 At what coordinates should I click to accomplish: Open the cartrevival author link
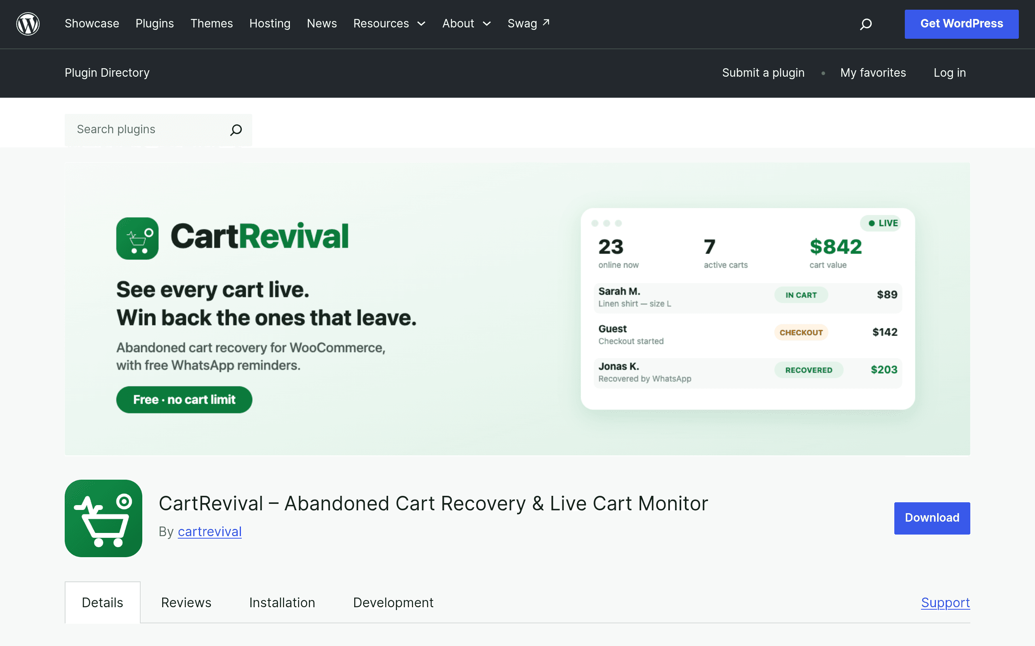pos(209,531)
